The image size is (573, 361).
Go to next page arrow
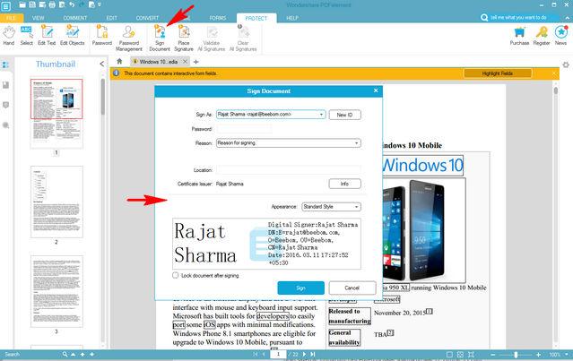point(304,354)
